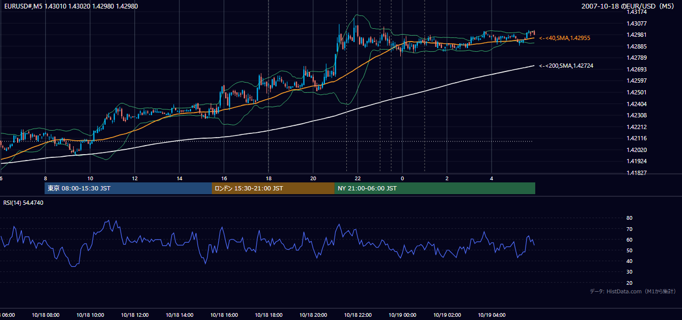Image resolution: width=682 pixels, height=320 pixels.
Task: Click hour marker 8 under the price chart
Action: (x=45, y=179)
